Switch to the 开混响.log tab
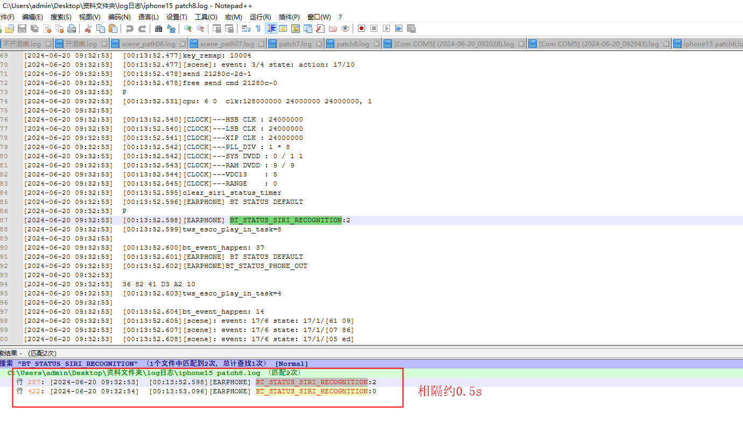Viewport: 743px width, 438px height. coord(81,44)
